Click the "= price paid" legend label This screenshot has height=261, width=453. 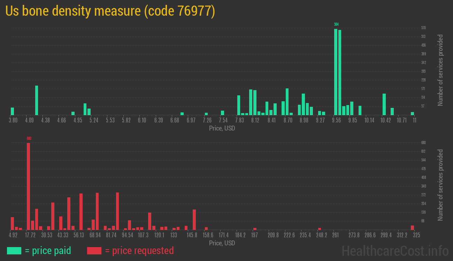click(48, 251)
